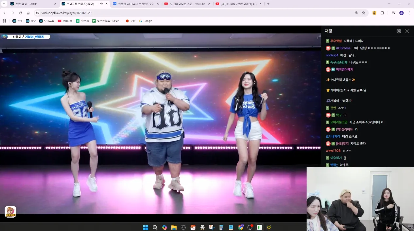Open the apps grid in bookmarks bar

click(x=4, y=21)
